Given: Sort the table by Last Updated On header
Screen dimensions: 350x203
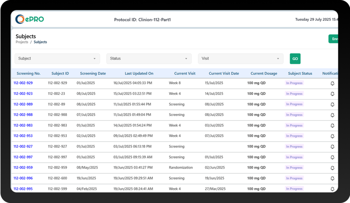Looking at the screenshot, I should coord(139,73).
